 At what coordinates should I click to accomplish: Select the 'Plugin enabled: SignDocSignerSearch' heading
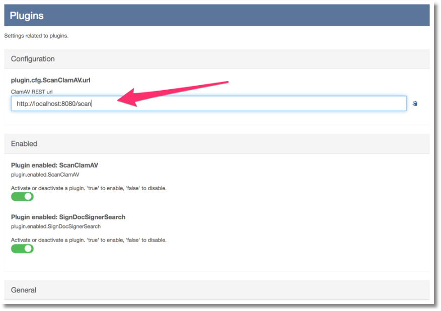pyautogui.click(x=68, y=217)
